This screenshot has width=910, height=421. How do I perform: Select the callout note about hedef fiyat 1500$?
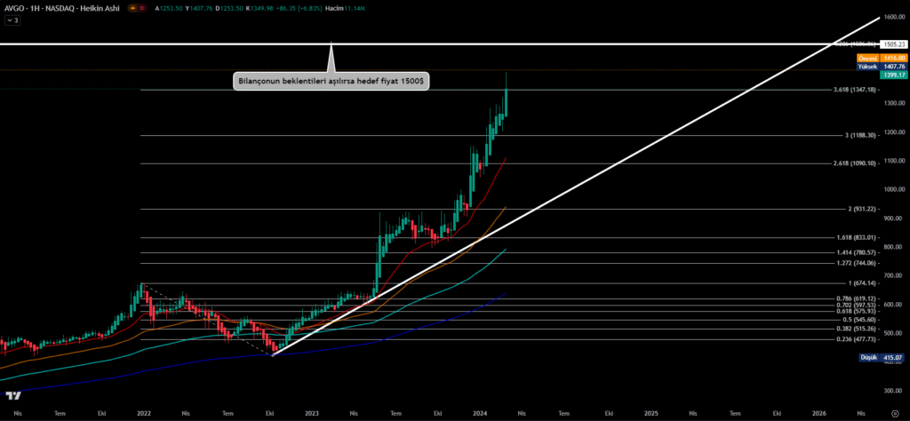pos(331,81)
